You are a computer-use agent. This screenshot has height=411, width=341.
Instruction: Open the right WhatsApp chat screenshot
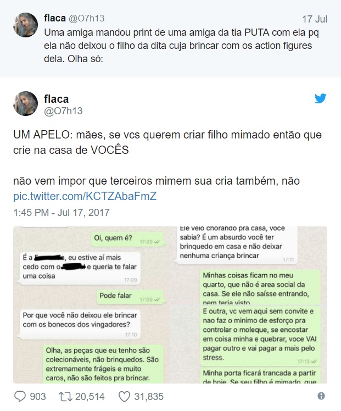coord(249,305)
